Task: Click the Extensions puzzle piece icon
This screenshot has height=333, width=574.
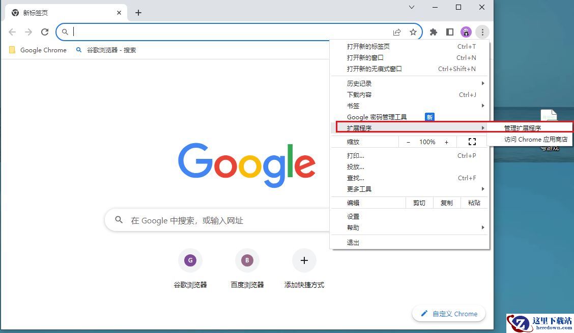Action: 434,32
